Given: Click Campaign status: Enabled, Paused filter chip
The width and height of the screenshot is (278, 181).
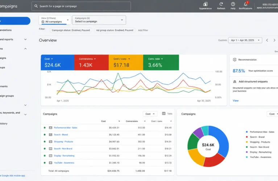Looking at the screenshot, I should point(71,30).
